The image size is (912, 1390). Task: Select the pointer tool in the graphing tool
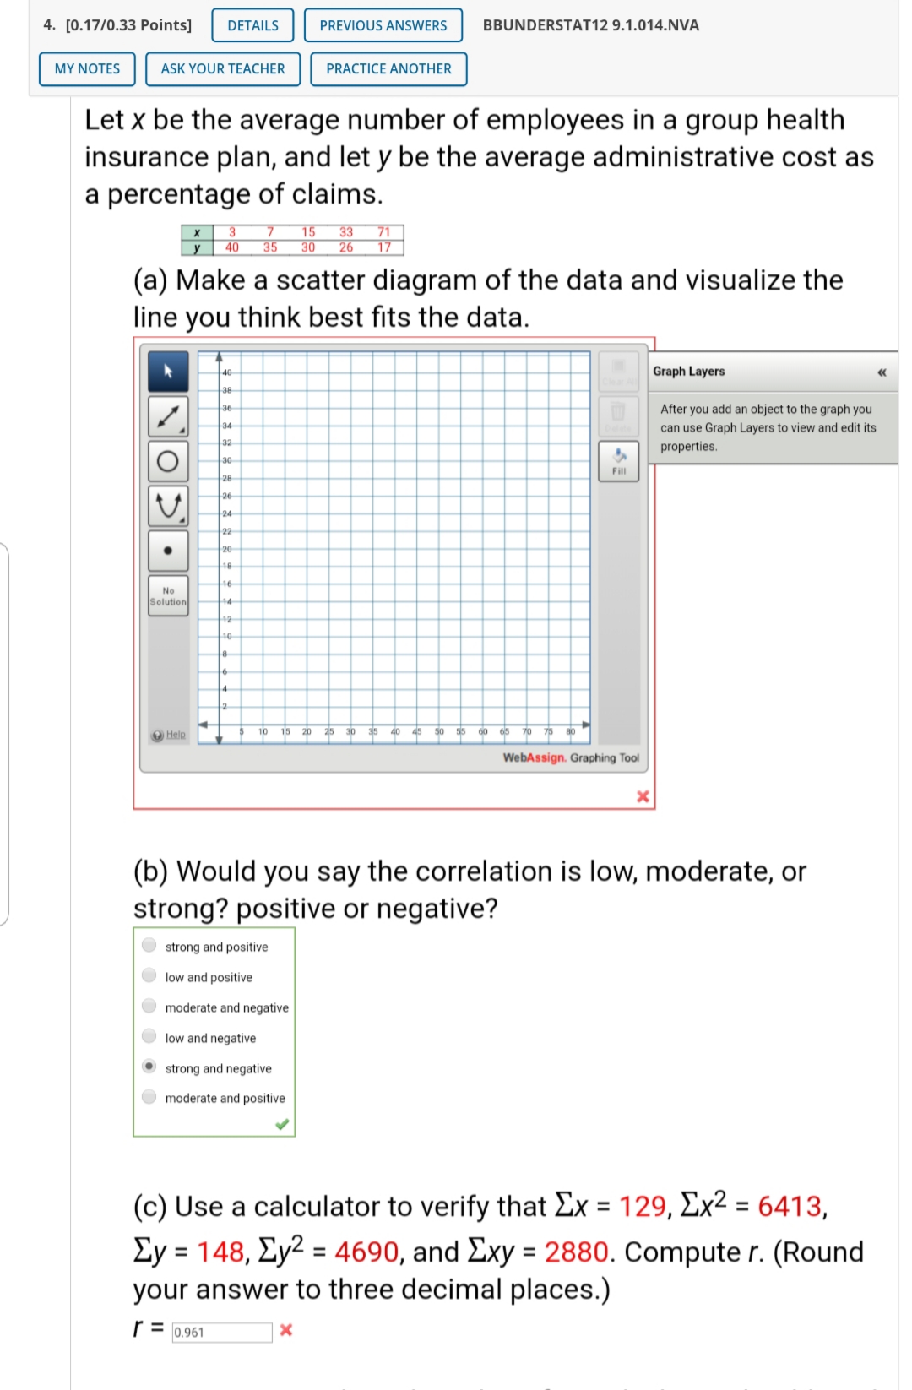click(168, 372)
